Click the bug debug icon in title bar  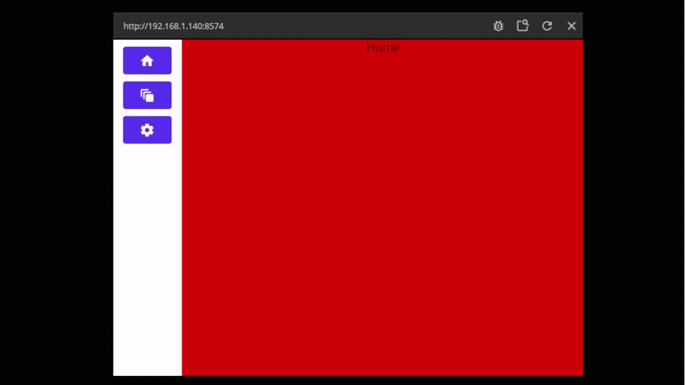point(498,26)
